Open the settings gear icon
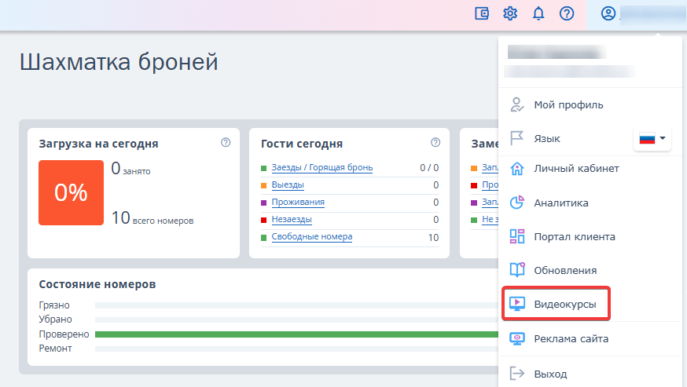Viewport: 687px width, 387px height. click(x=510, y=13)
